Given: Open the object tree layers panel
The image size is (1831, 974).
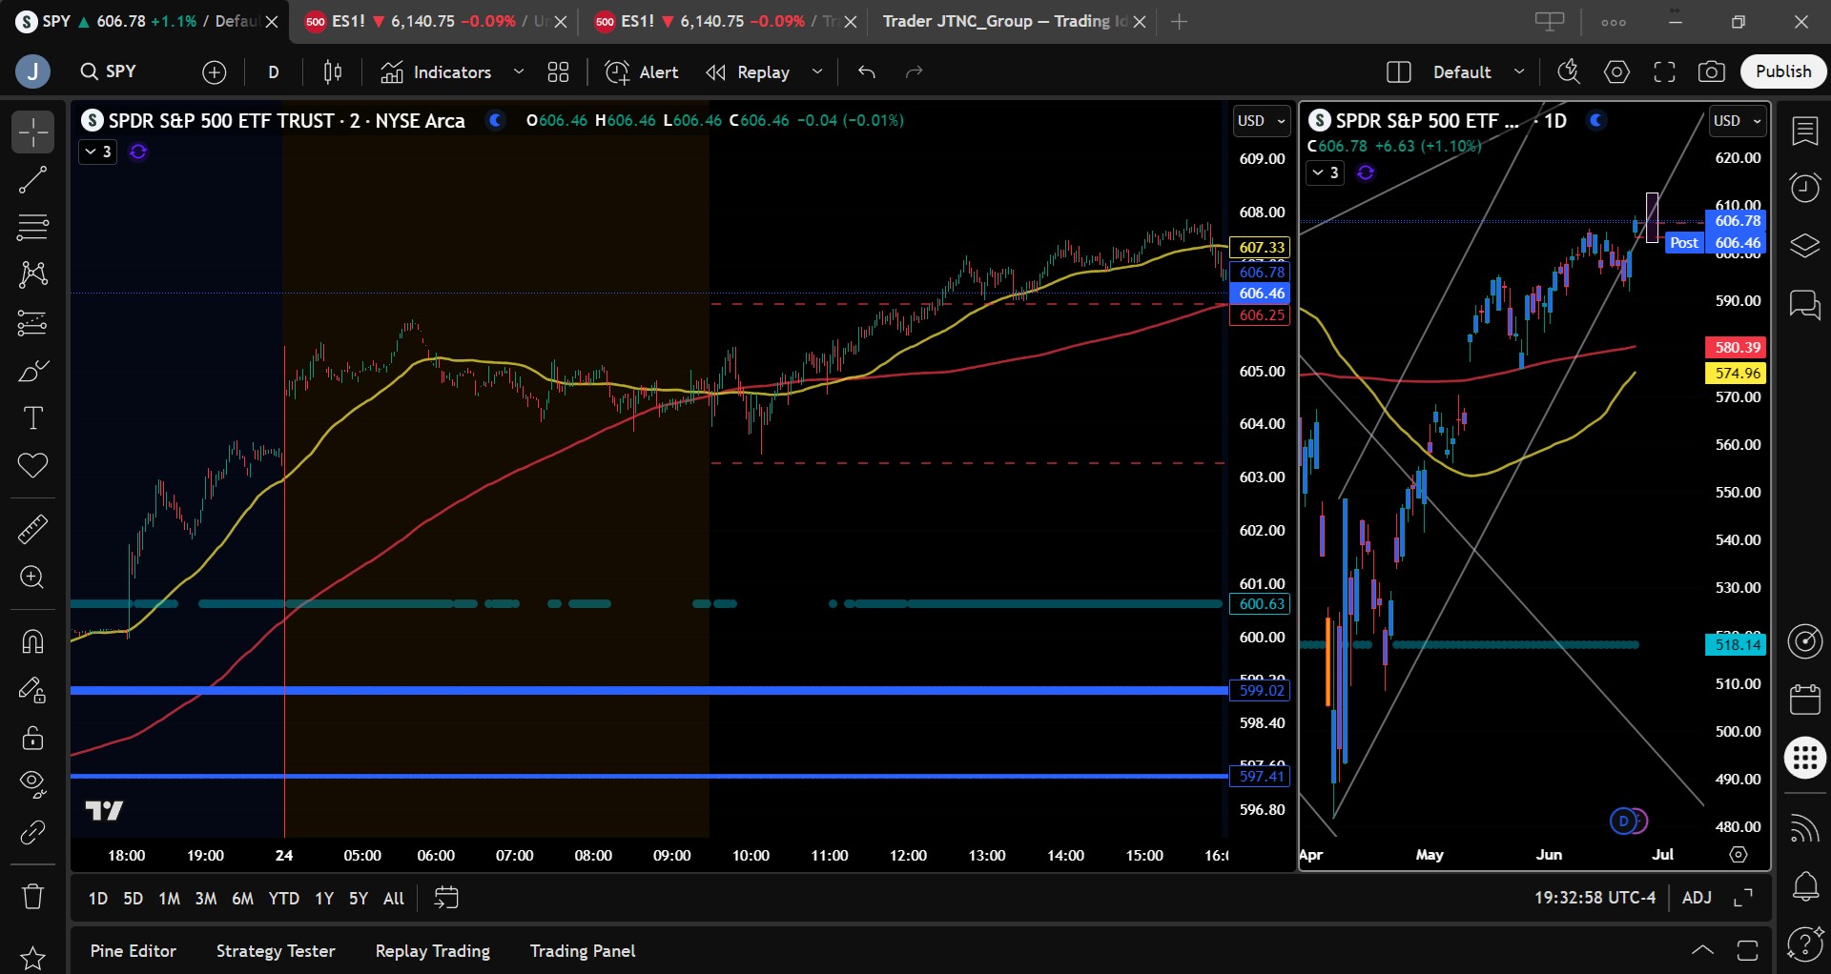Looking at the screenshot, I should coord(1805,246).
